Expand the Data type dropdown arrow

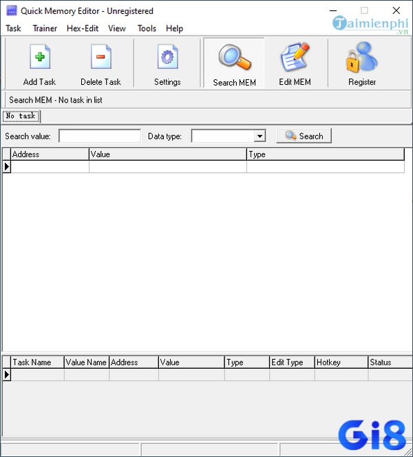260,136
